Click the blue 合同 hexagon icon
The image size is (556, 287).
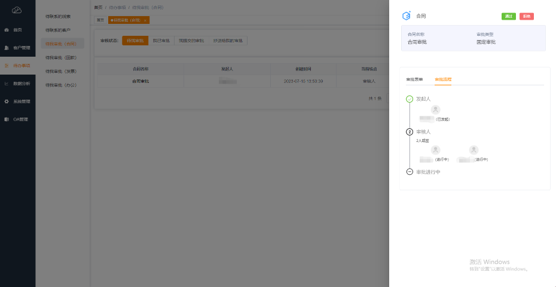pos(407,16)
